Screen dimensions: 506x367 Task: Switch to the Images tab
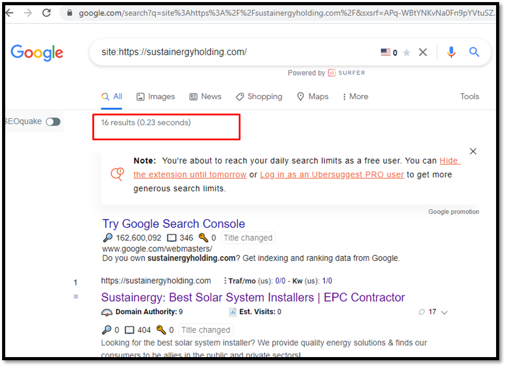pyautogui.click(x=156, y=96)
